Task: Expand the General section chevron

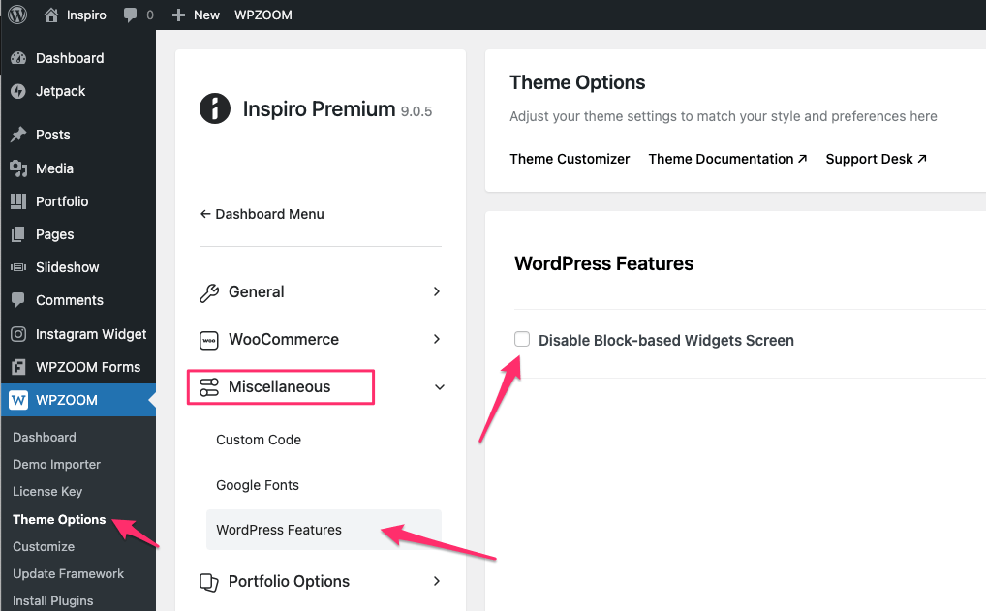Action: coord(437,291)
